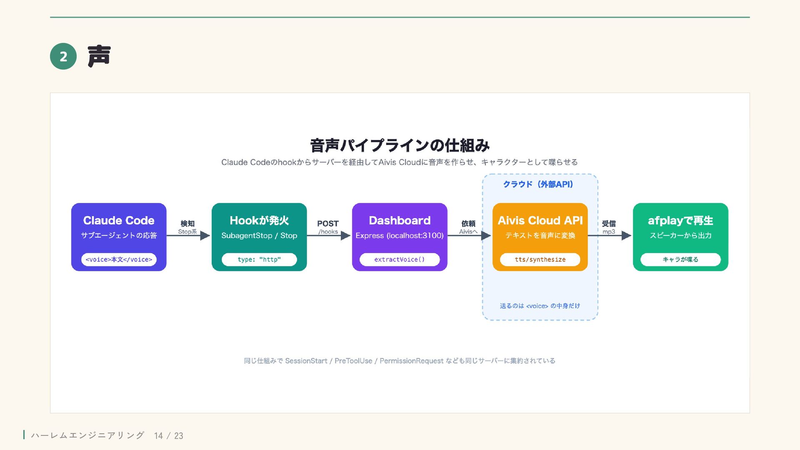Screen dimensions: 800x450
Task: Click the subtitle starting with Claude Codeのhook
Action: [400, 162]
